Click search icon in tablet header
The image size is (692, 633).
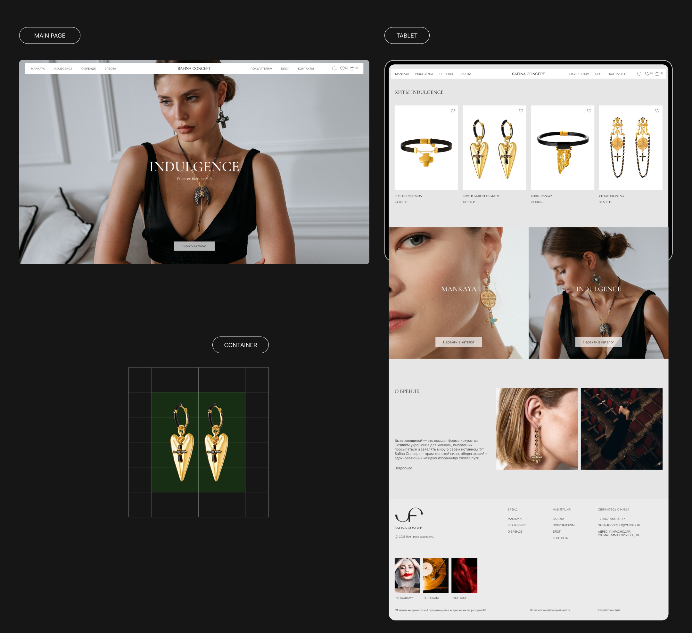639,74
